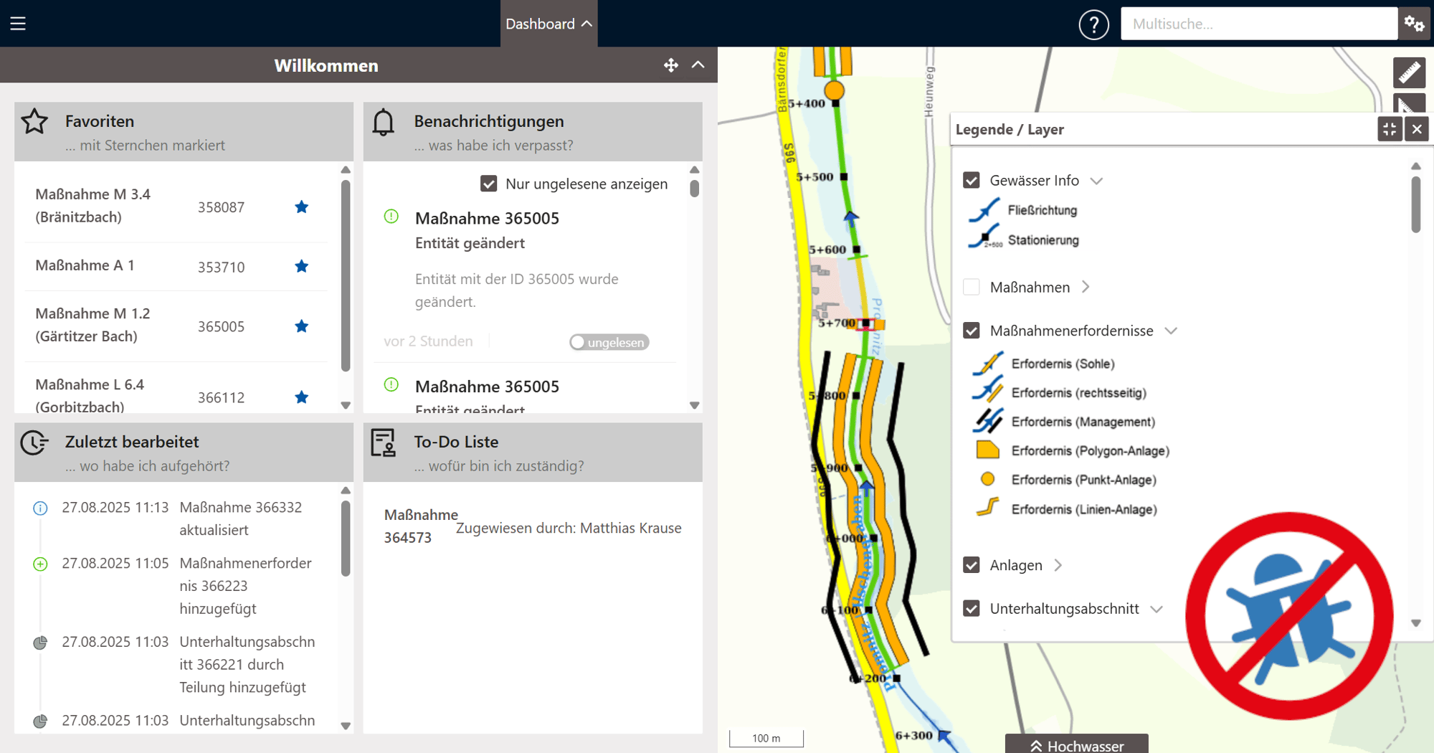Viewport: 1434px width, 753px height.
Task: Click Favoriten list scroll up arrow
Action: (x=346, y=170)
